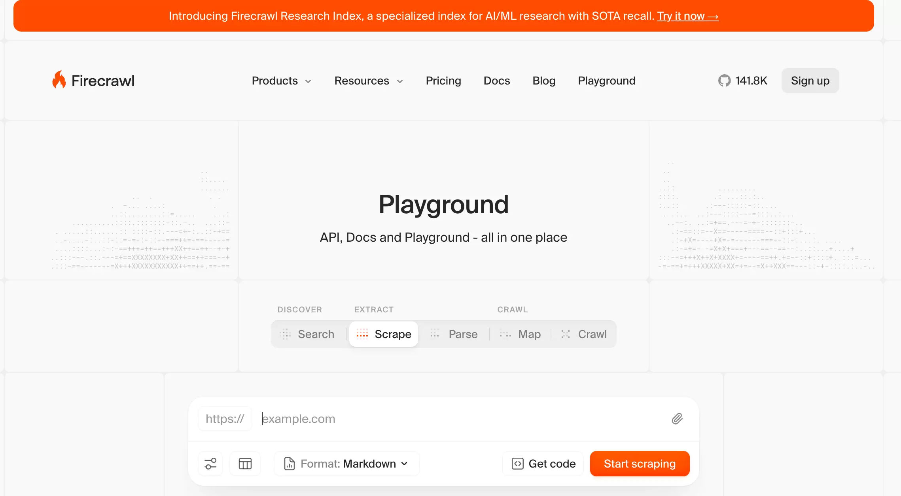
Task: Click the Firecrawl wordmark text
Action: click(103, 81)
